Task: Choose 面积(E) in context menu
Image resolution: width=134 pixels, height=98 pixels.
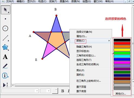Action: (x=91, y=75)
